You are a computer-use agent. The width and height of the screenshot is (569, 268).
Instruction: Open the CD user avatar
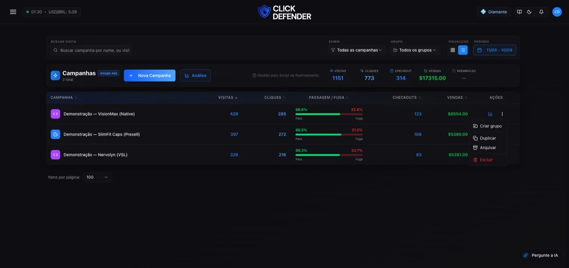557,12
